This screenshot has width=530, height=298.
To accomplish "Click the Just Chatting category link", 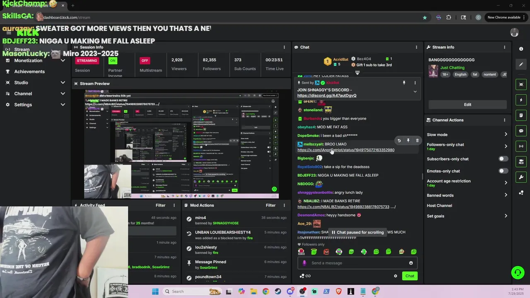I will (452, 67).
